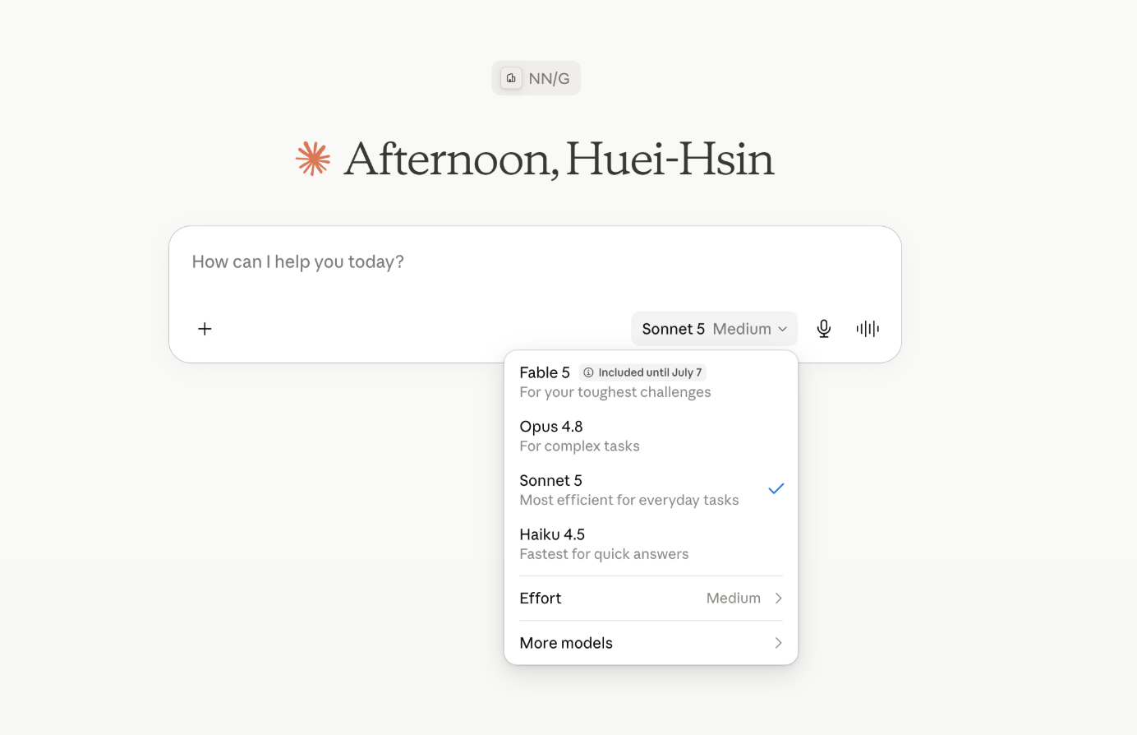
Task: Activate voice mode waveform icon
Action: tap(868, 329)
